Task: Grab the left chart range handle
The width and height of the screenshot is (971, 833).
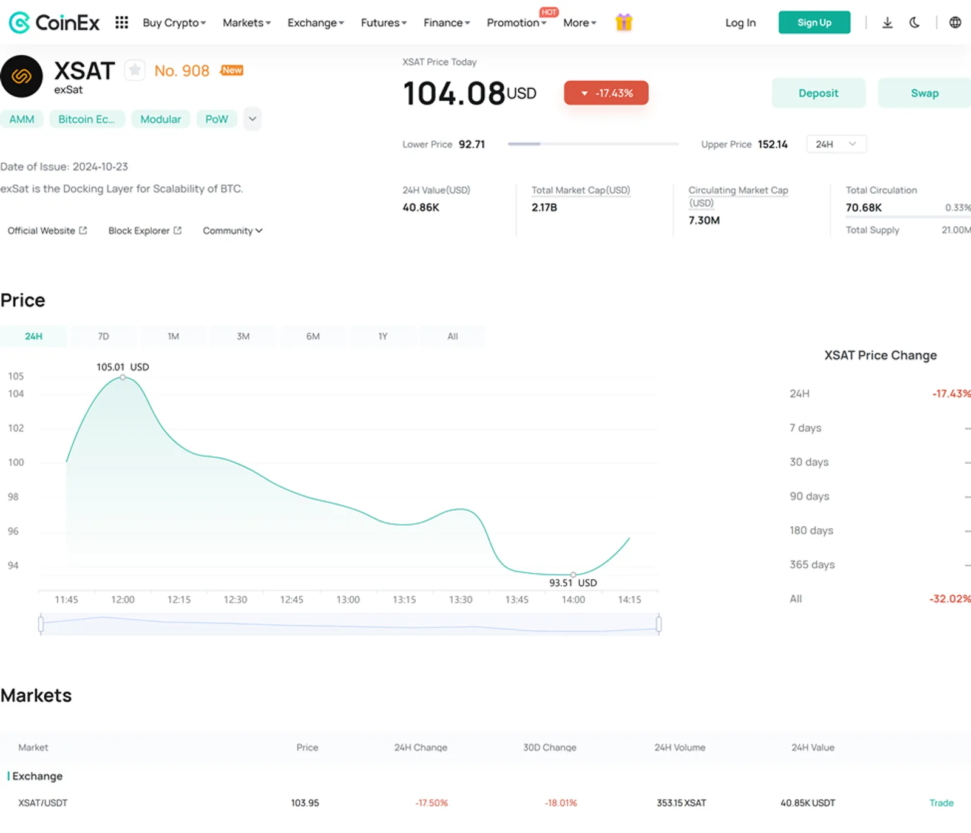Action: 41,624
